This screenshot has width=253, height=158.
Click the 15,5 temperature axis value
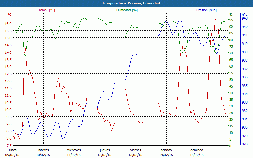click(8, 31)
